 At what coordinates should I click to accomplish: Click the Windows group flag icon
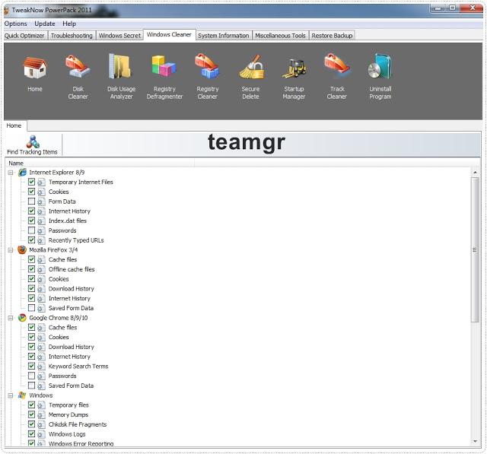pos(22,395)
